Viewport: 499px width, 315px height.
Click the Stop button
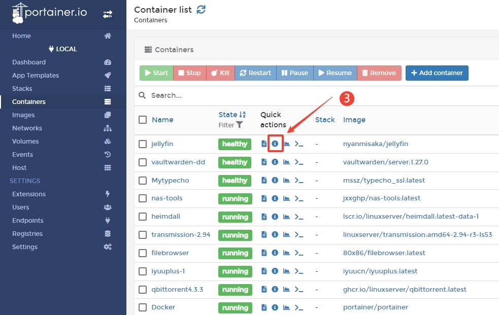(x=190, y=73)
